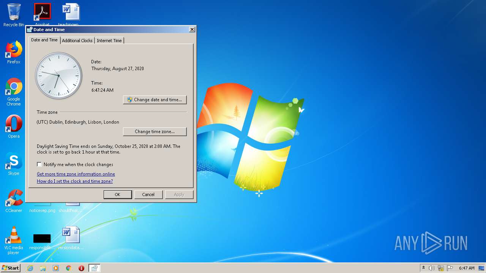Open the Opera desktop shortcut
The height and width of the screenshot is (273, 486).
(14, 126)
